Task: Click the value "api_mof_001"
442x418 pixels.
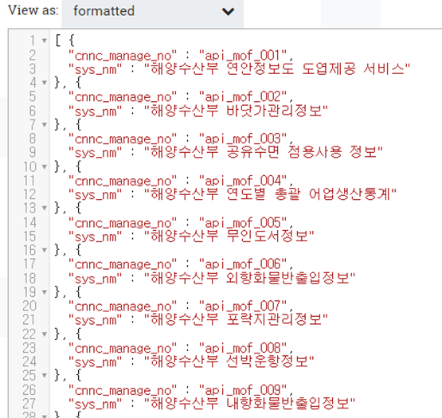Action: (243, 56)
